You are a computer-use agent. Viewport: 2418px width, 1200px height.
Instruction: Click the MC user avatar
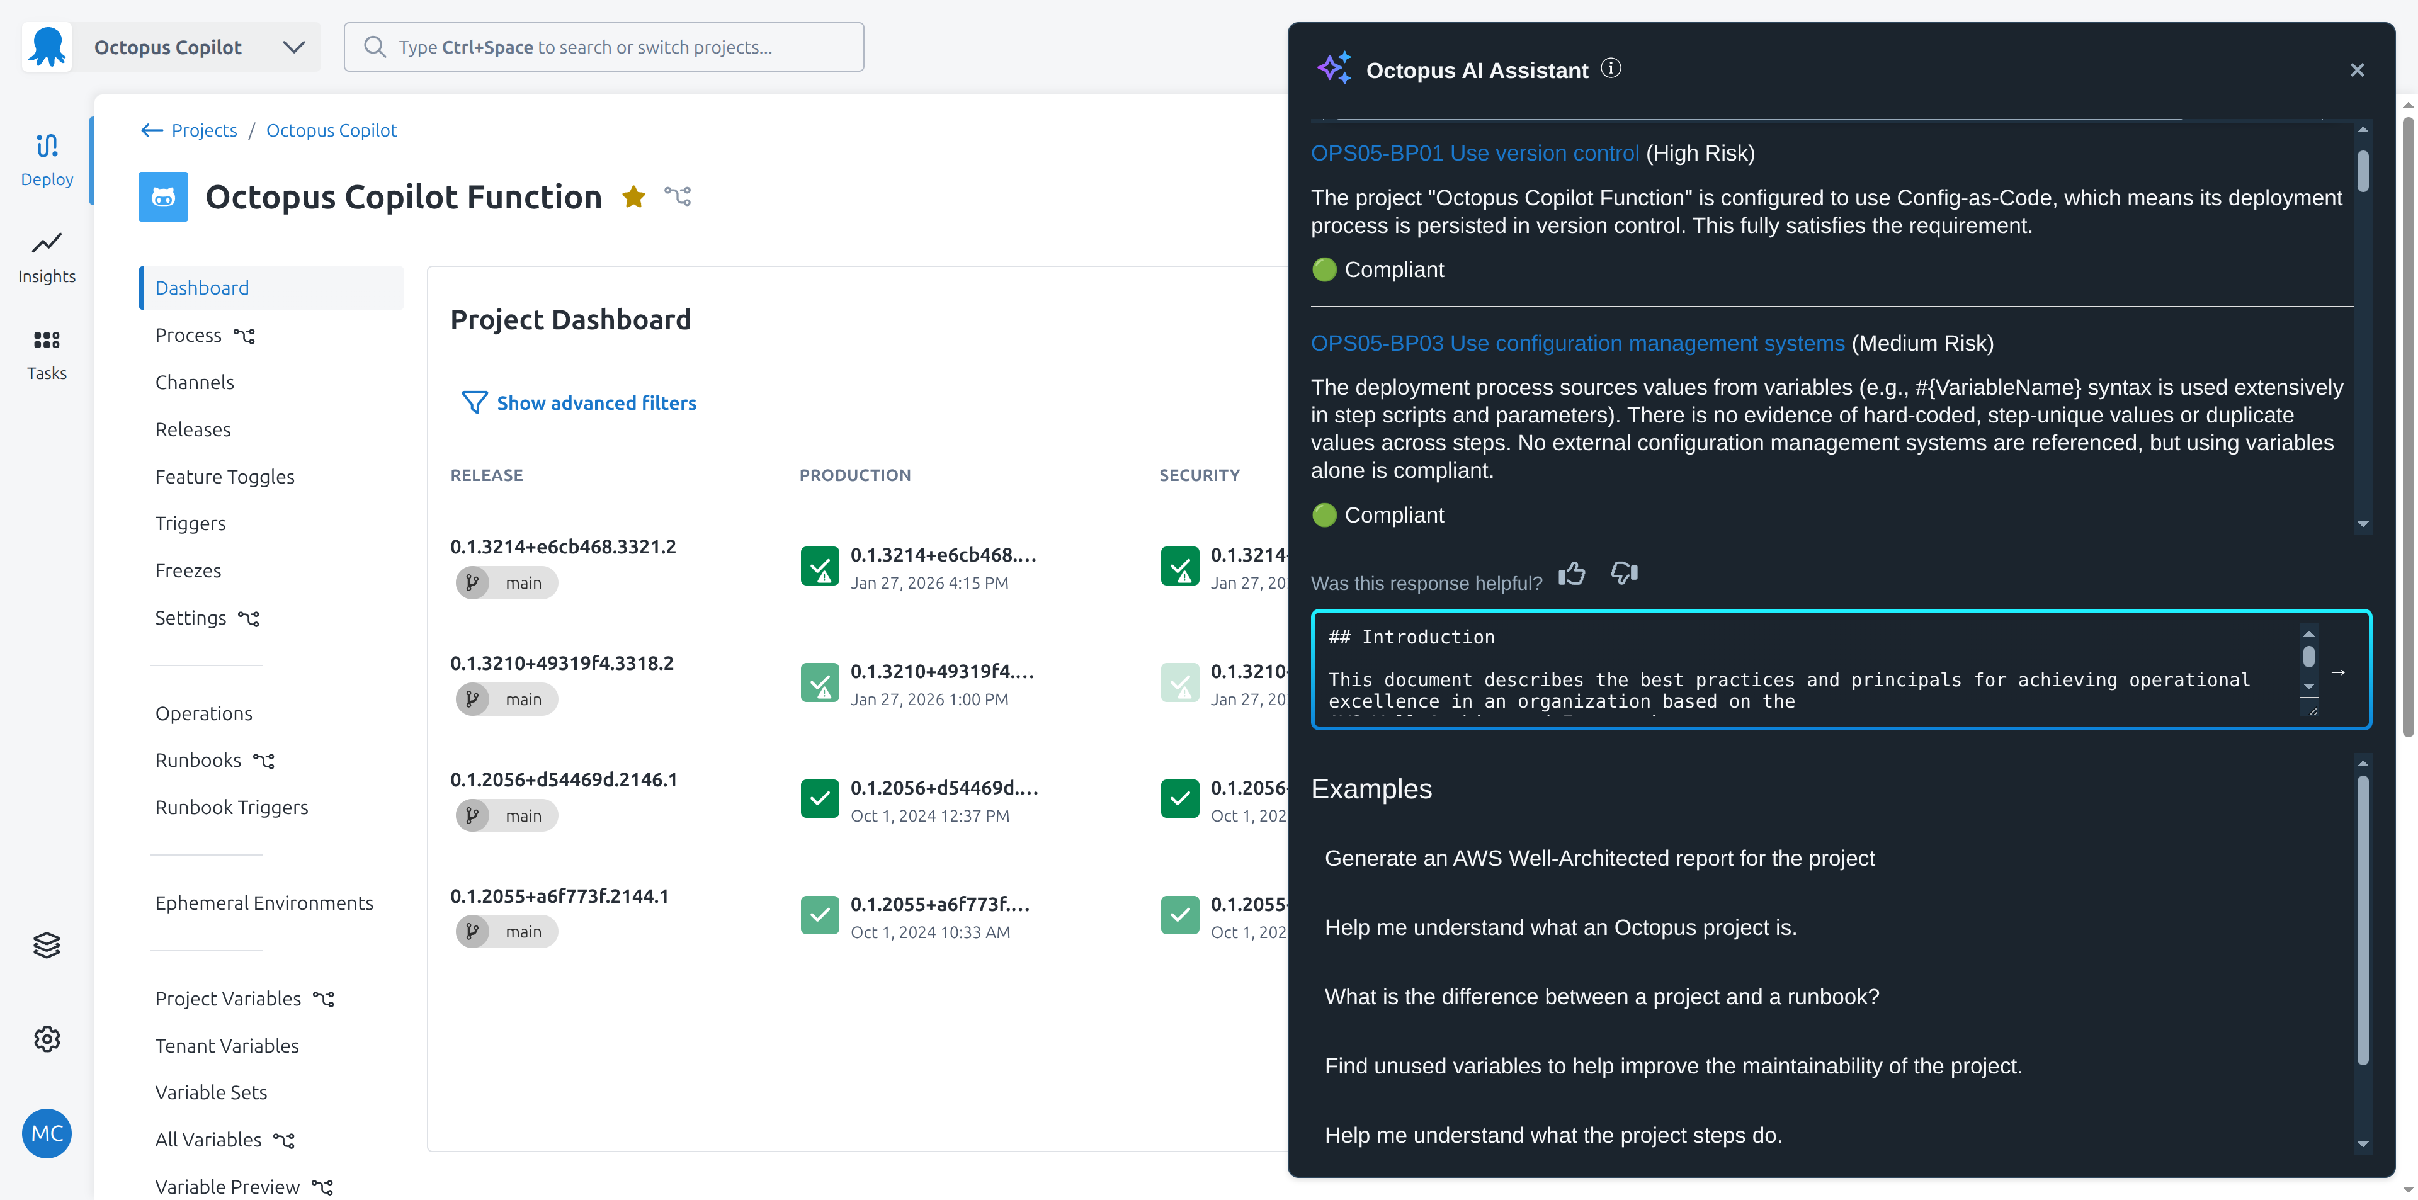tap(46, 1133)
